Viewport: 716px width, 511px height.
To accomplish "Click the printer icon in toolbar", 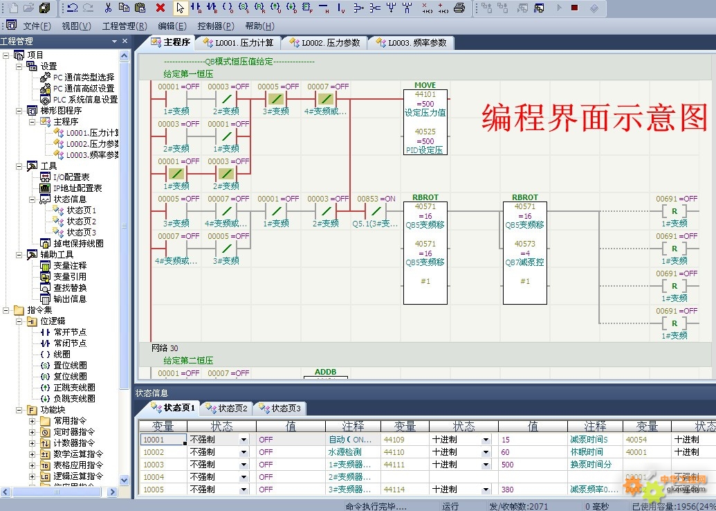I will 459,8.
